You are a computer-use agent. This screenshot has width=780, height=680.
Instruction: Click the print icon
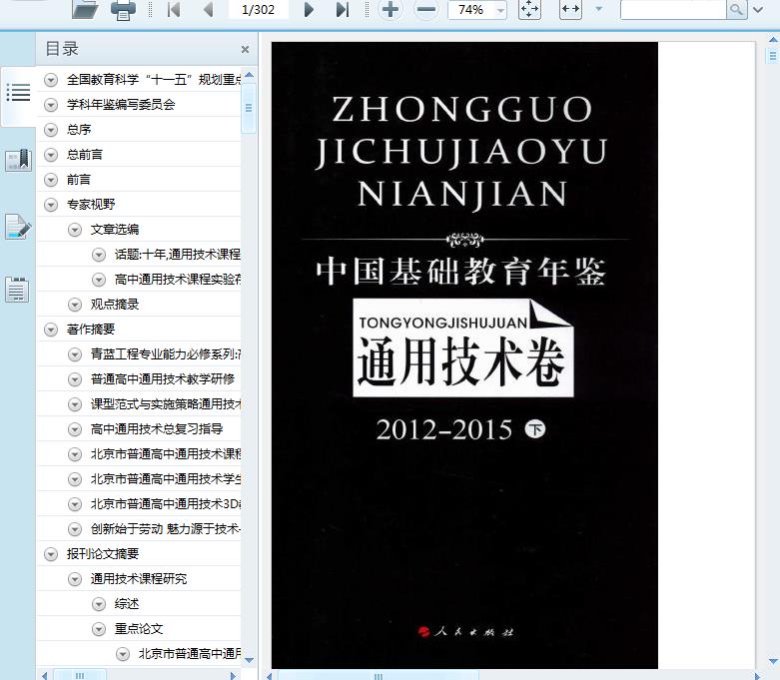(x=123, y=10)
